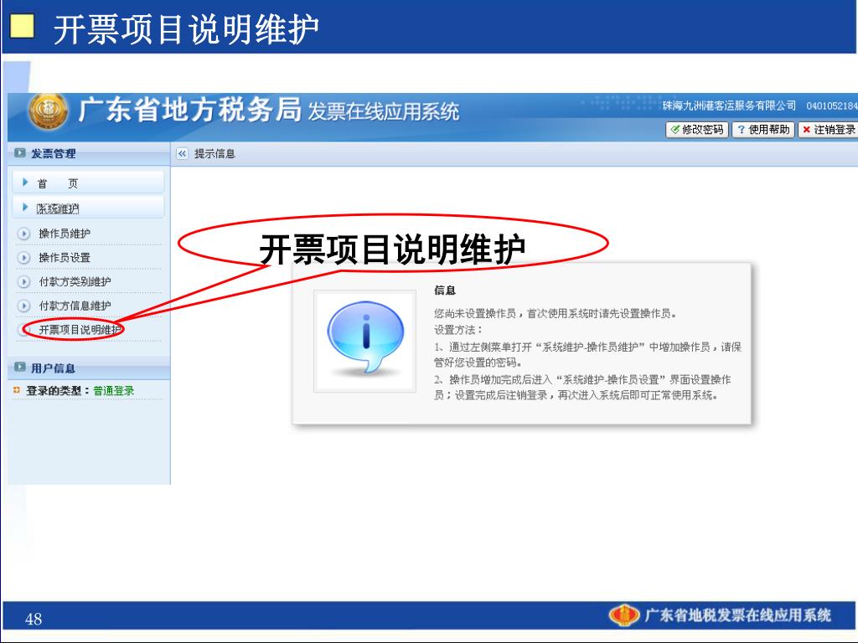
Task: Toggle the 发票管理 panel header icon
Action: point(20,153)
